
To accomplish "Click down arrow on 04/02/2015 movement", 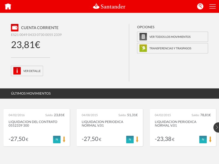I will tap(210, 139).
